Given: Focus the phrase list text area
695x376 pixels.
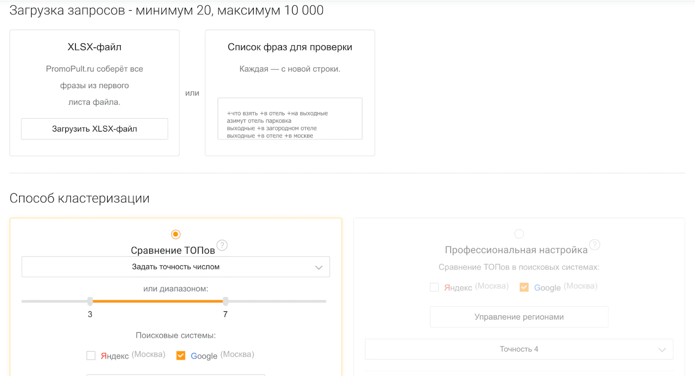Looking at the screenshot, I should tap(290, 119).
